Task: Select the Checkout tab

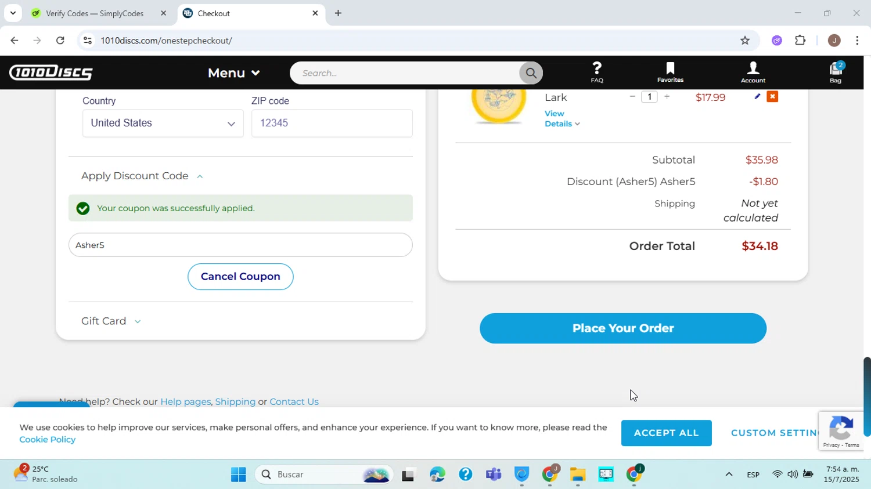Action: click(x=251, y=13)
